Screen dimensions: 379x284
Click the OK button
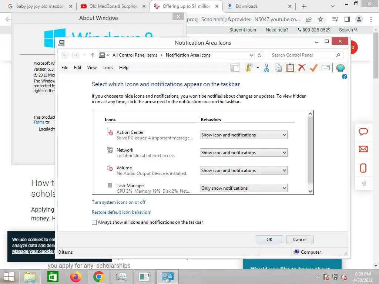click(x=269, y=240)
